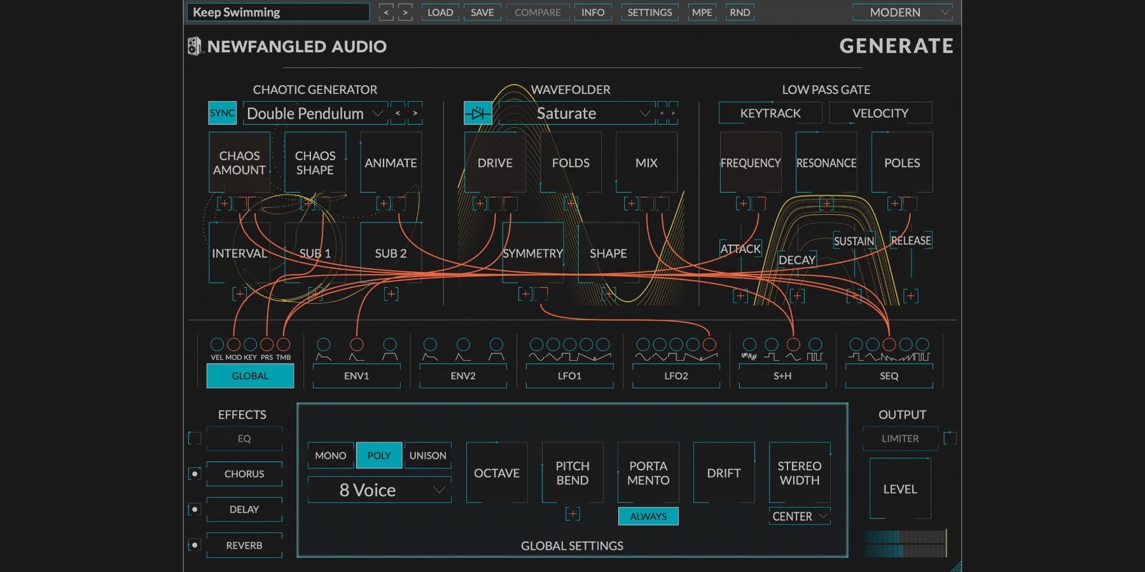The image size is (1145, 572).
Task: Add modulation slot under RELEASE
Action: 910,296
